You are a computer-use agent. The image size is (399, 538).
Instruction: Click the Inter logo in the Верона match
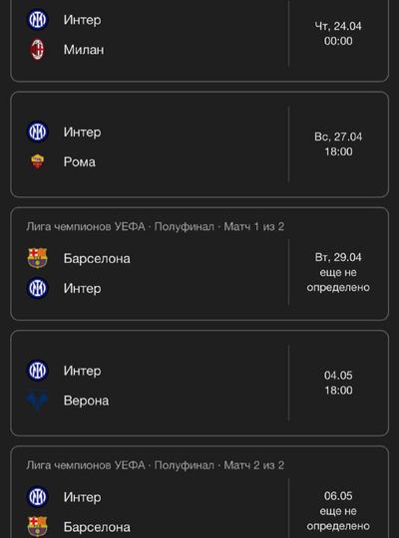click(37, 371)
